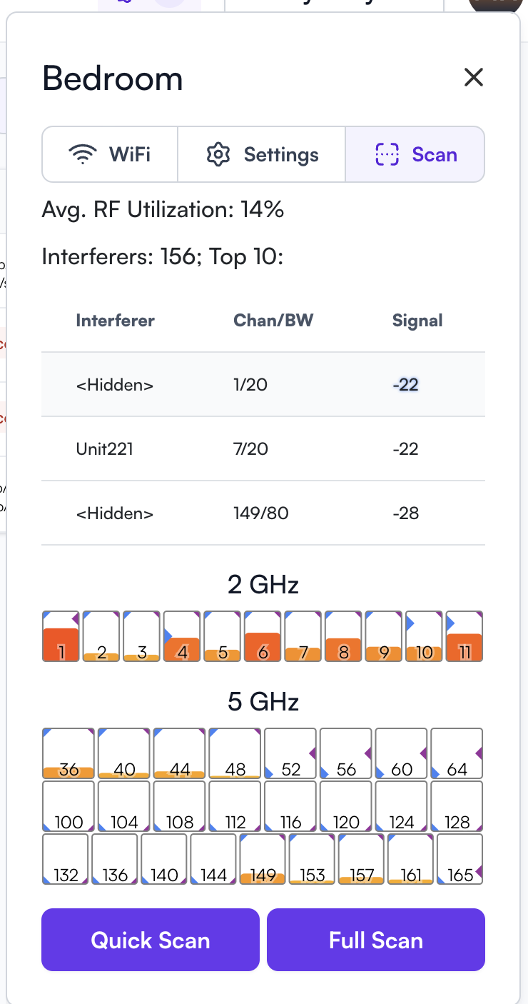Select 2 GHz channel 1 tile
Image resolution: width=528 pixels, height=1004 pixels.
pyautogui.click(x=61, y=636)
